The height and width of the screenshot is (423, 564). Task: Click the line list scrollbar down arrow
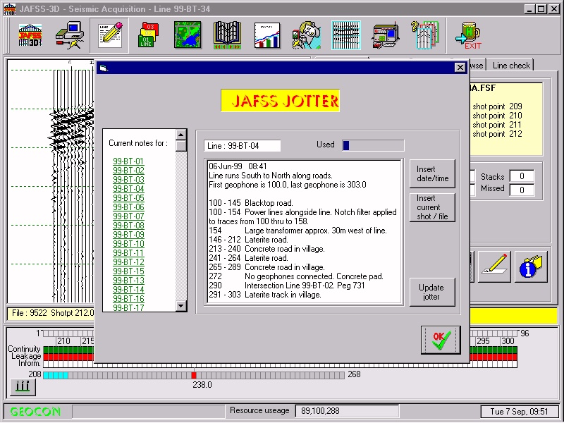click(180, 306)
